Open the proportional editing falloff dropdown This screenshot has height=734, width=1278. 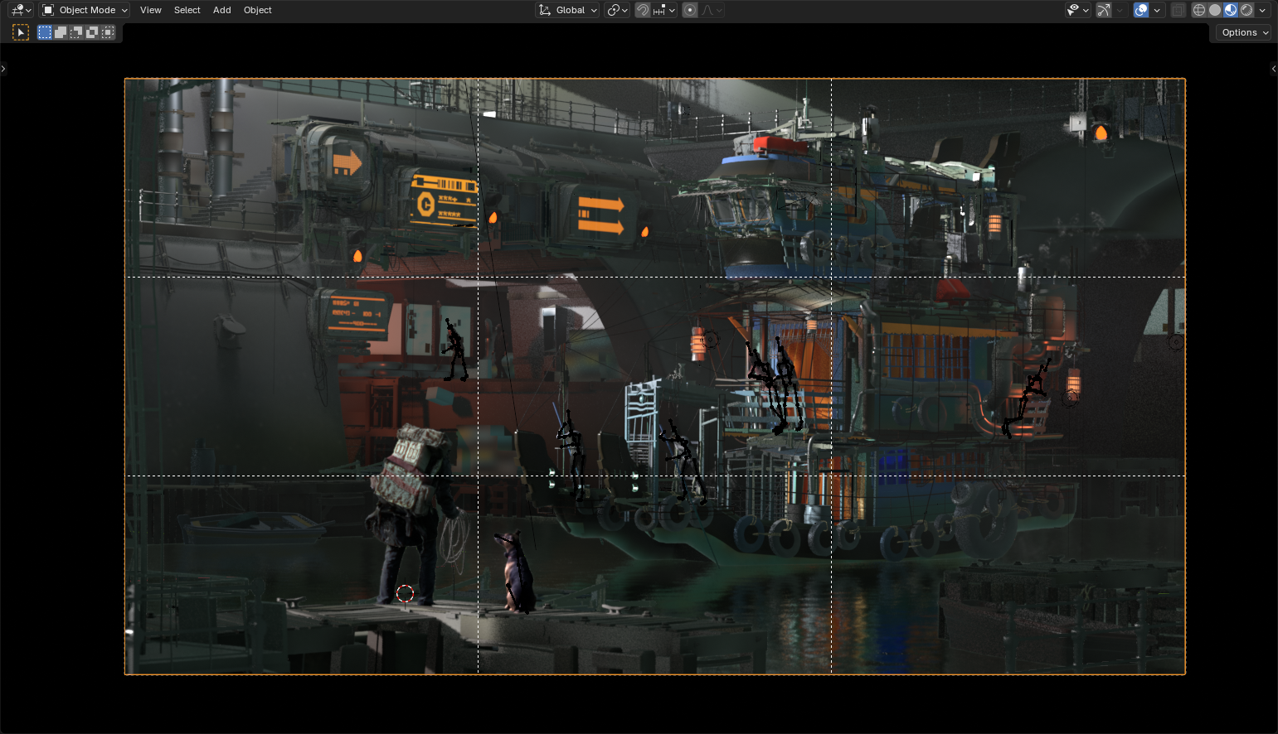tap(712, 10)
